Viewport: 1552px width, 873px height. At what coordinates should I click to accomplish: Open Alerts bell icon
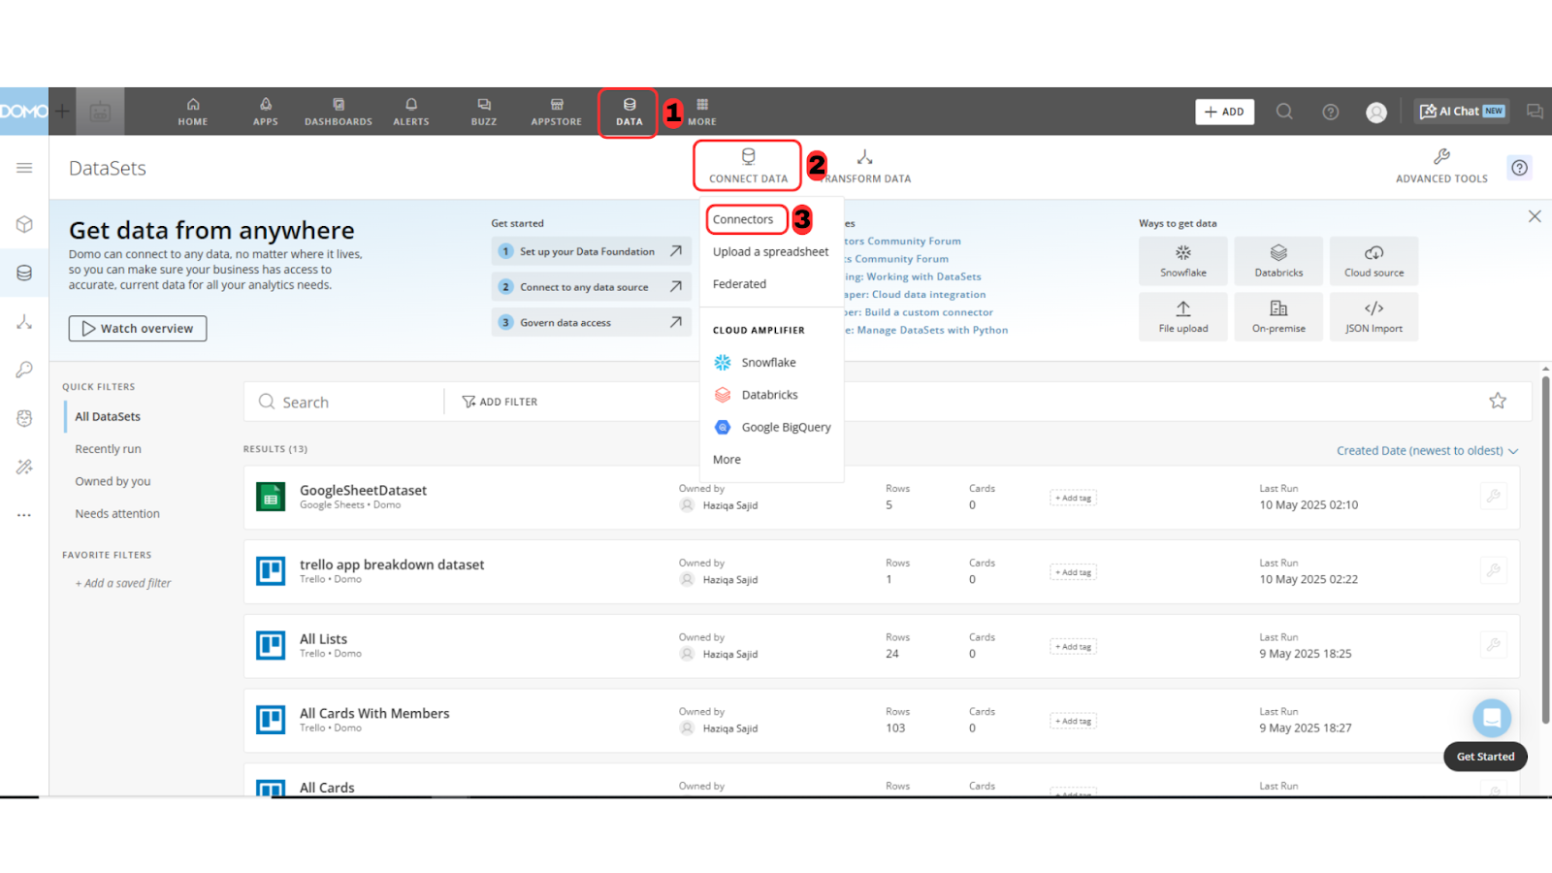tap(411, 112)
